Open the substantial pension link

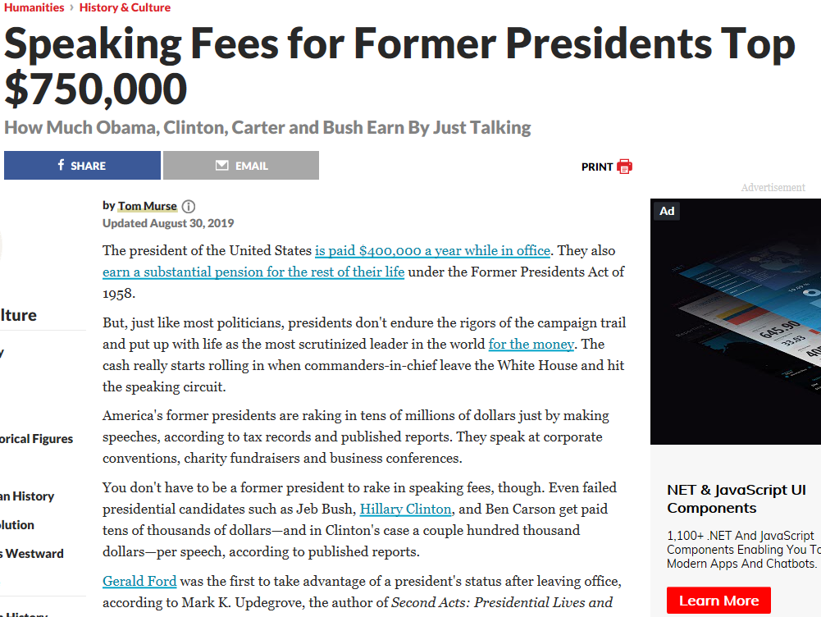[253, 272]
